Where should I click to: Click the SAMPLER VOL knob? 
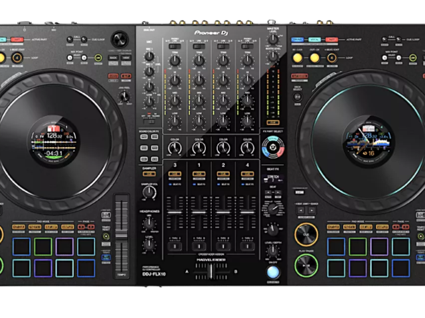[149, 192]
